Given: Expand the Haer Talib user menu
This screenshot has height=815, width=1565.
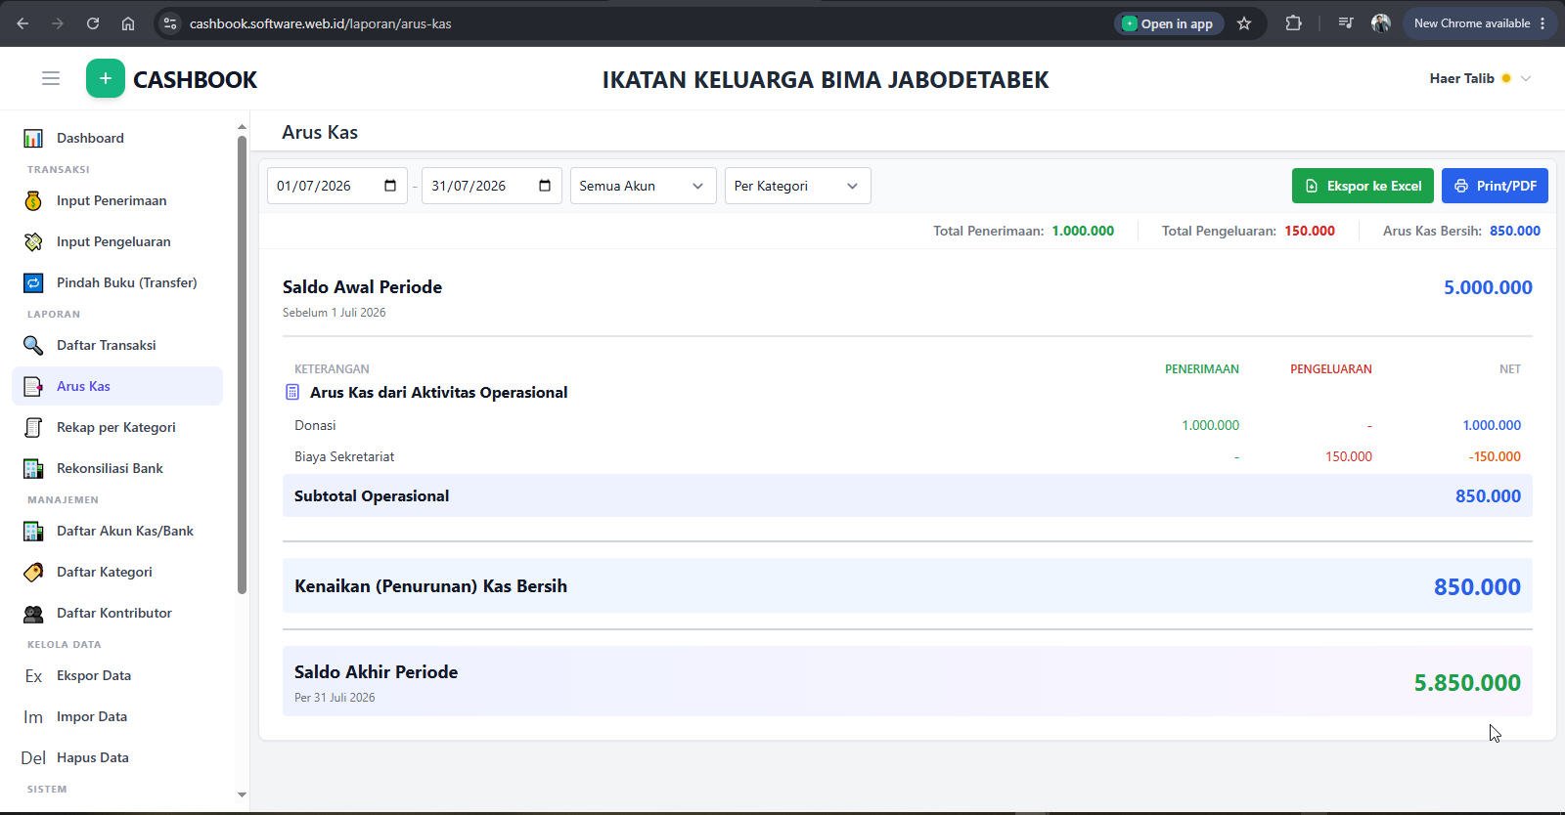Looking at the screenshot, I should (x=1480, y=78).
